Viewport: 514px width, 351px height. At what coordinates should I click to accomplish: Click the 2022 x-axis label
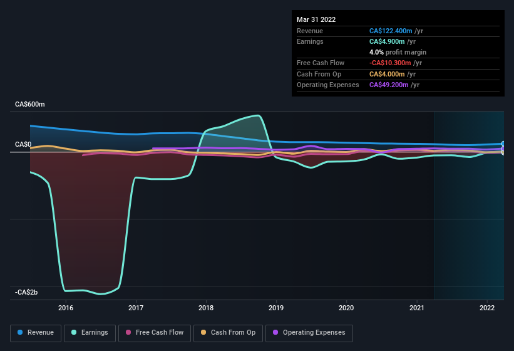(487, 308)
